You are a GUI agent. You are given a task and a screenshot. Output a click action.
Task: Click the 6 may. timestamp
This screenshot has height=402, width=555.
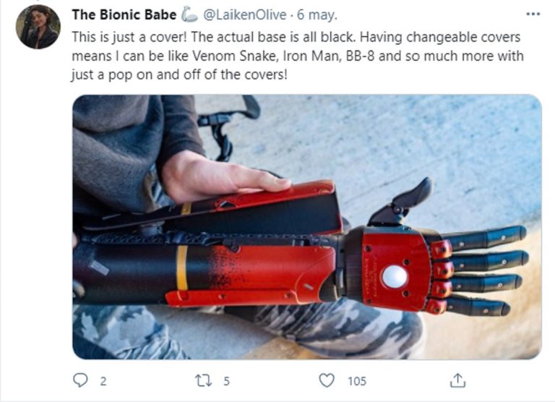coord(317,14)
